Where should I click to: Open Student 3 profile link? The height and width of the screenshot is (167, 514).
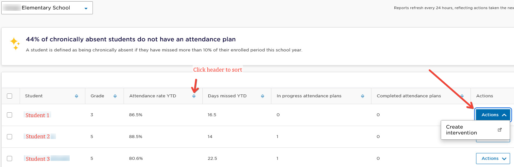38,159
